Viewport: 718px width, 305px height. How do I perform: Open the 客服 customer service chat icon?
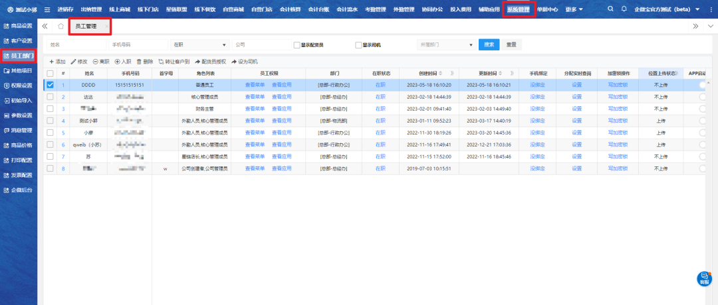(704, 278)
